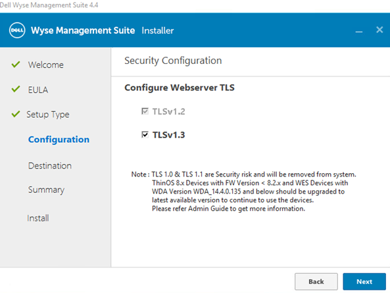390x293 pixels.
Task: Close the Wyse Management Suite installer
Action: [x=379, y=30]
